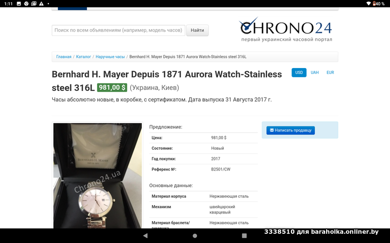Tap the status bar clock showing 1:11
The image size is (390, 243).
tap(8, 3)
